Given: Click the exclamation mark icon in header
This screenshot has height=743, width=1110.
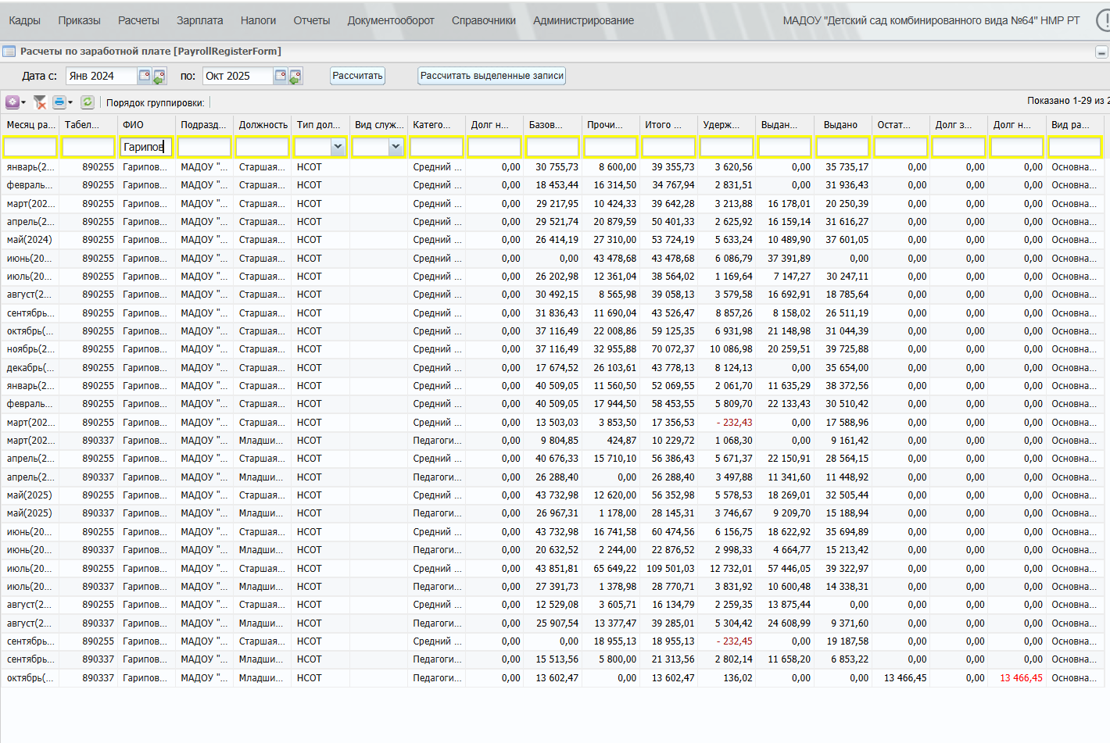Looking at the screenshot, I should (x=1104, y=20).
